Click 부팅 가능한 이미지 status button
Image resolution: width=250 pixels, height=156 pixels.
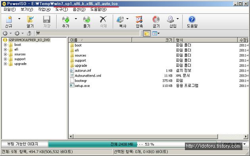[x=23, y=144]
